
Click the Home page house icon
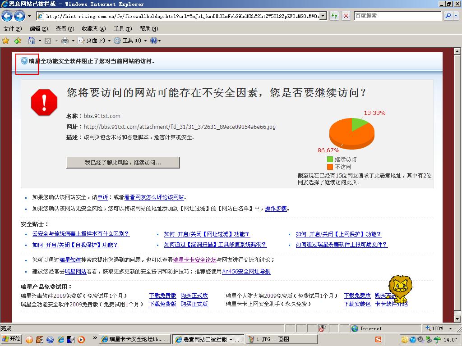point(31,41)
